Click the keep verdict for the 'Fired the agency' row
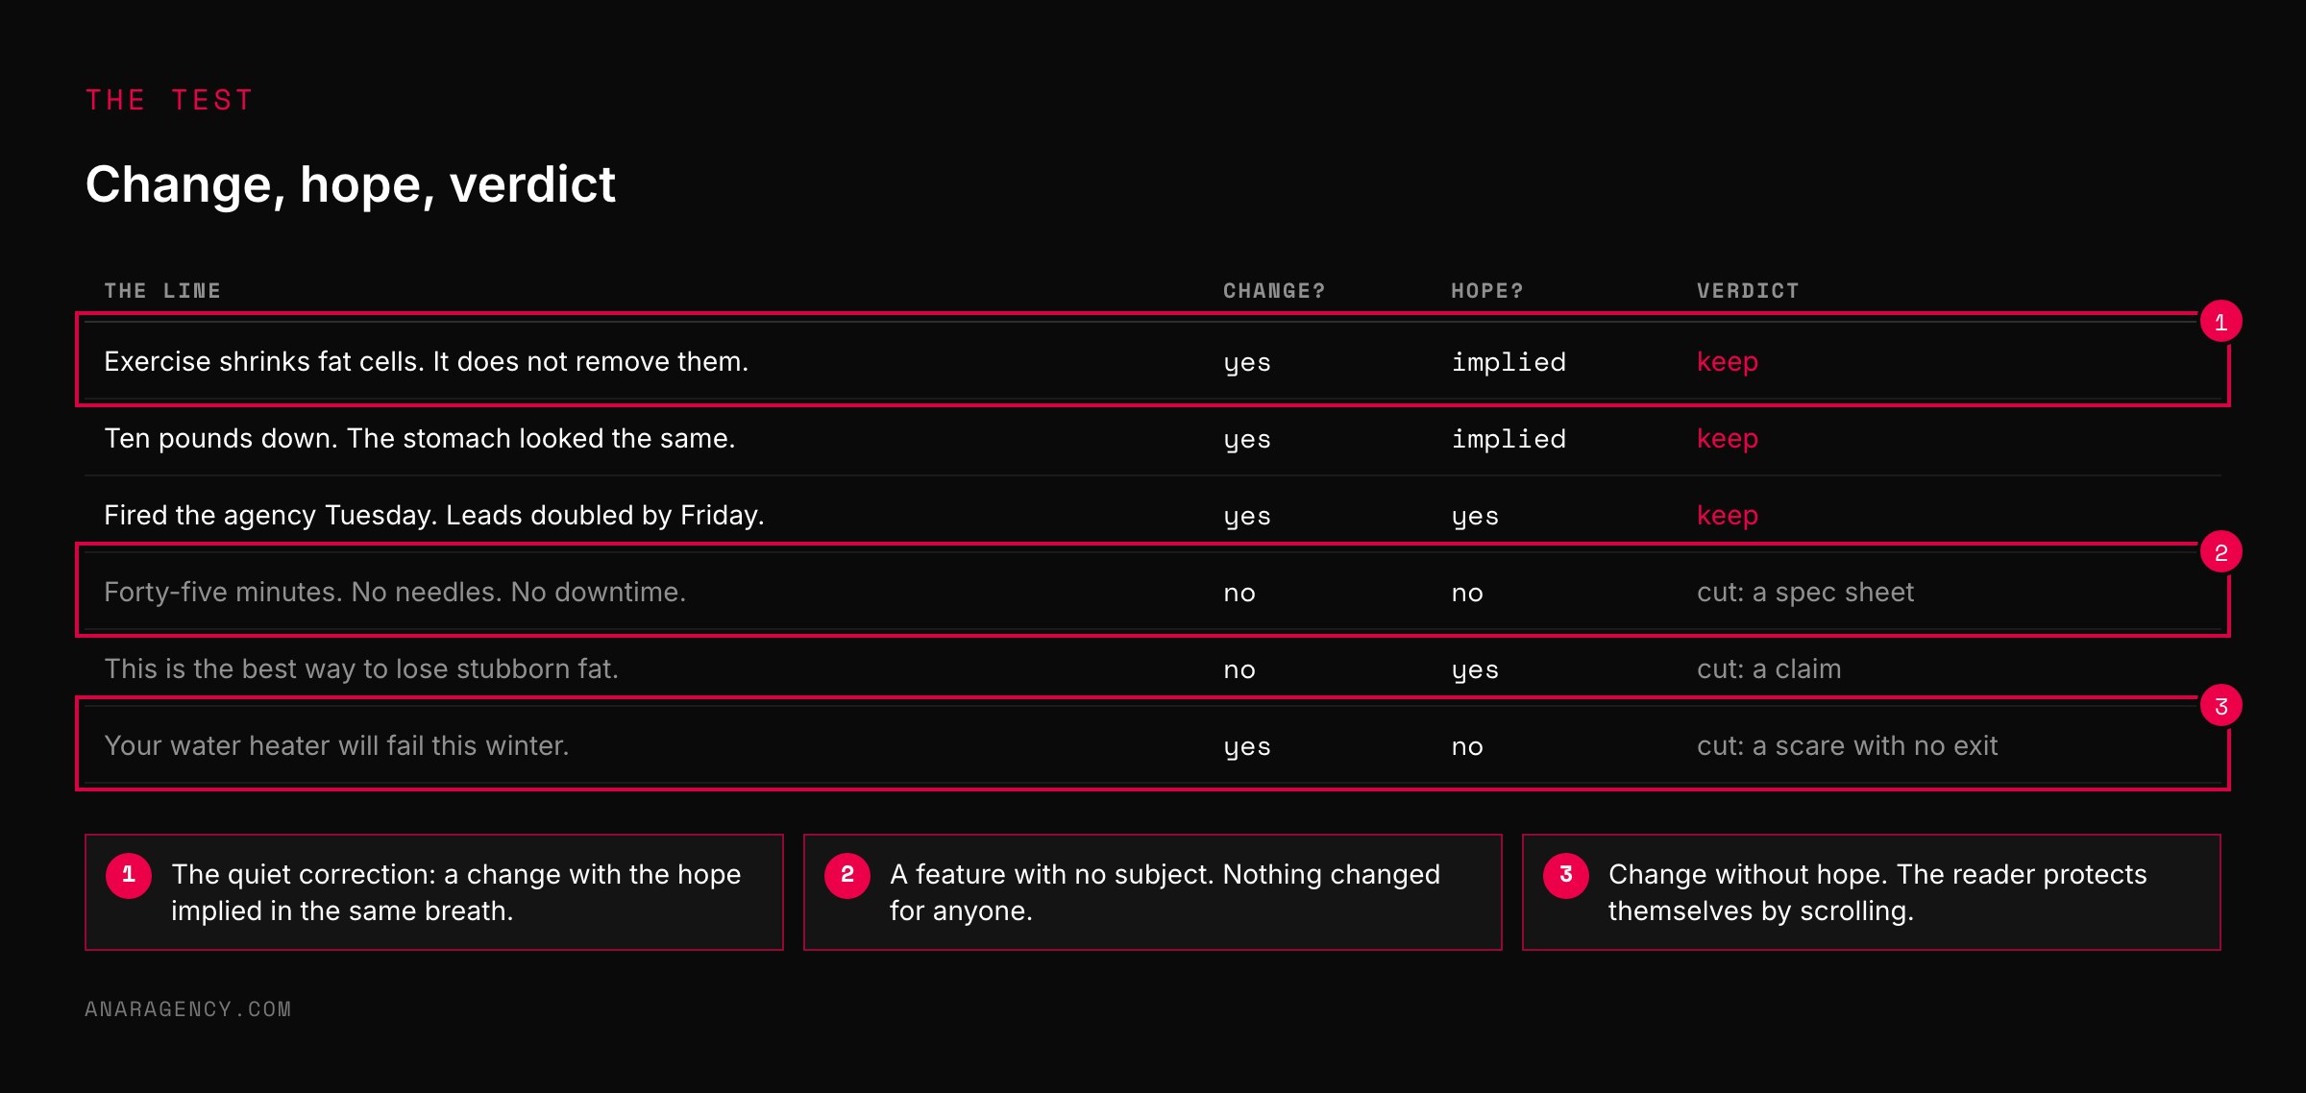2306x1093 pixels. point(1727,516)
